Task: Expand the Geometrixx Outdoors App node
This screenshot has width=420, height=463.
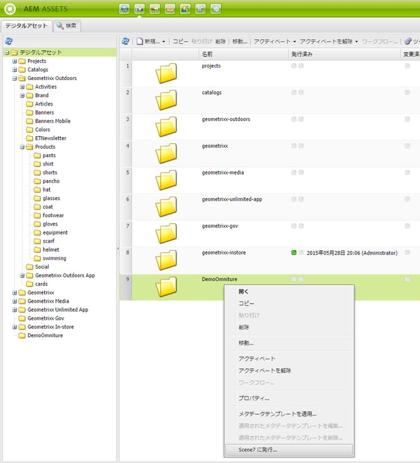Action: [22, 275]
